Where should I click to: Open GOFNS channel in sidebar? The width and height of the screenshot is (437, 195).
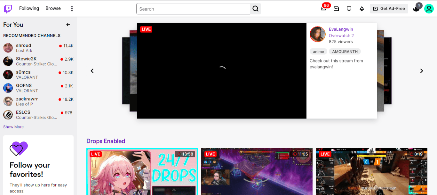point(38,88)
